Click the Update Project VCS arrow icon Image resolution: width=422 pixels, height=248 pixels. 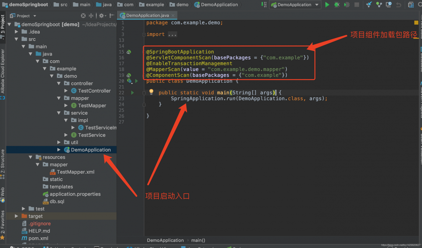pos(369,5)
